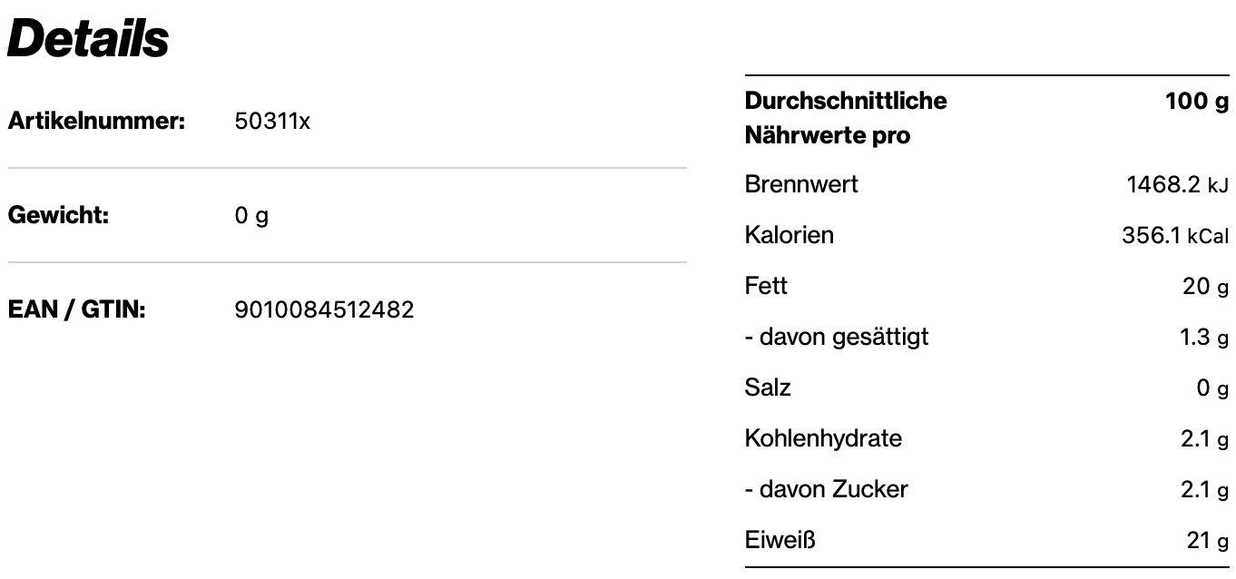Select the Gewicht label
The width and height of the screenshot is (1236, 579).
click(x=58, y=216)
